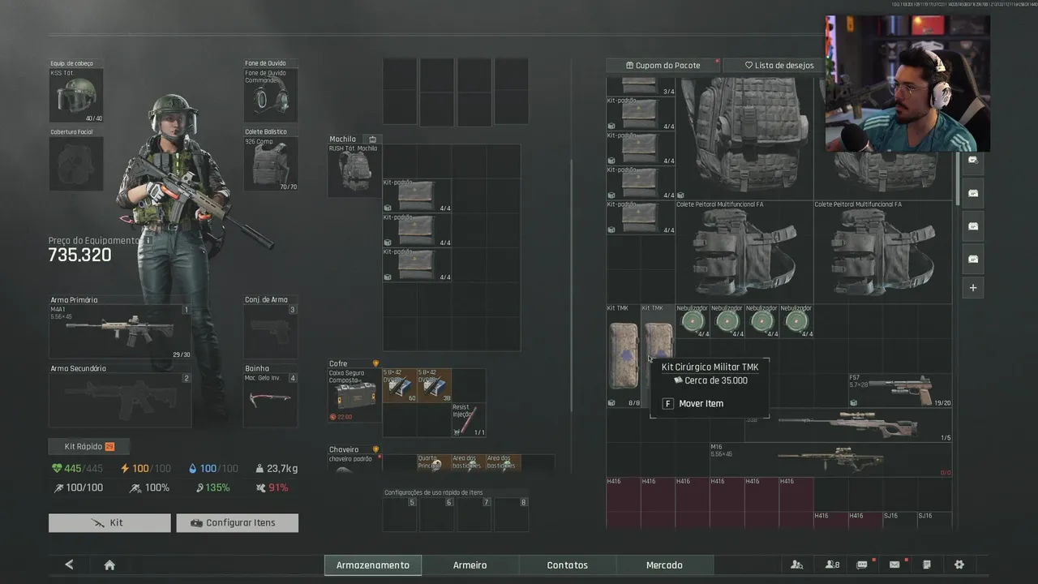This screenshot has width=1038, height=584.
Task: Open the settings gear icon
Action: (x=959, y=565)
